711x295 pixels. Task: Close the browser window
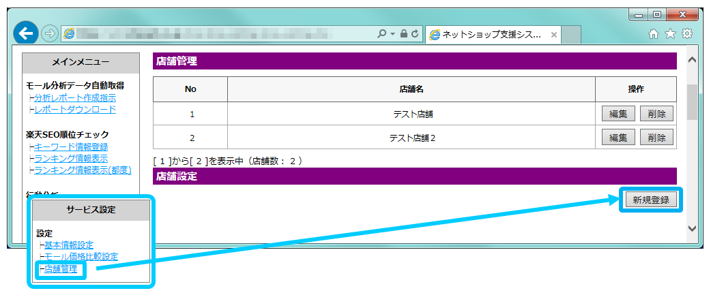(683, 16)
